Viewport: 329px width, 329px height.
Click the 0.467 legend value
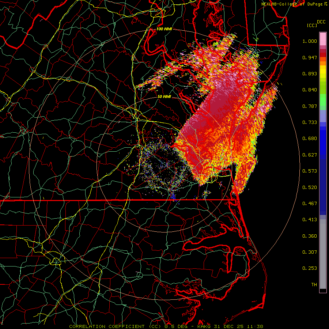click(x=310, y=204)
